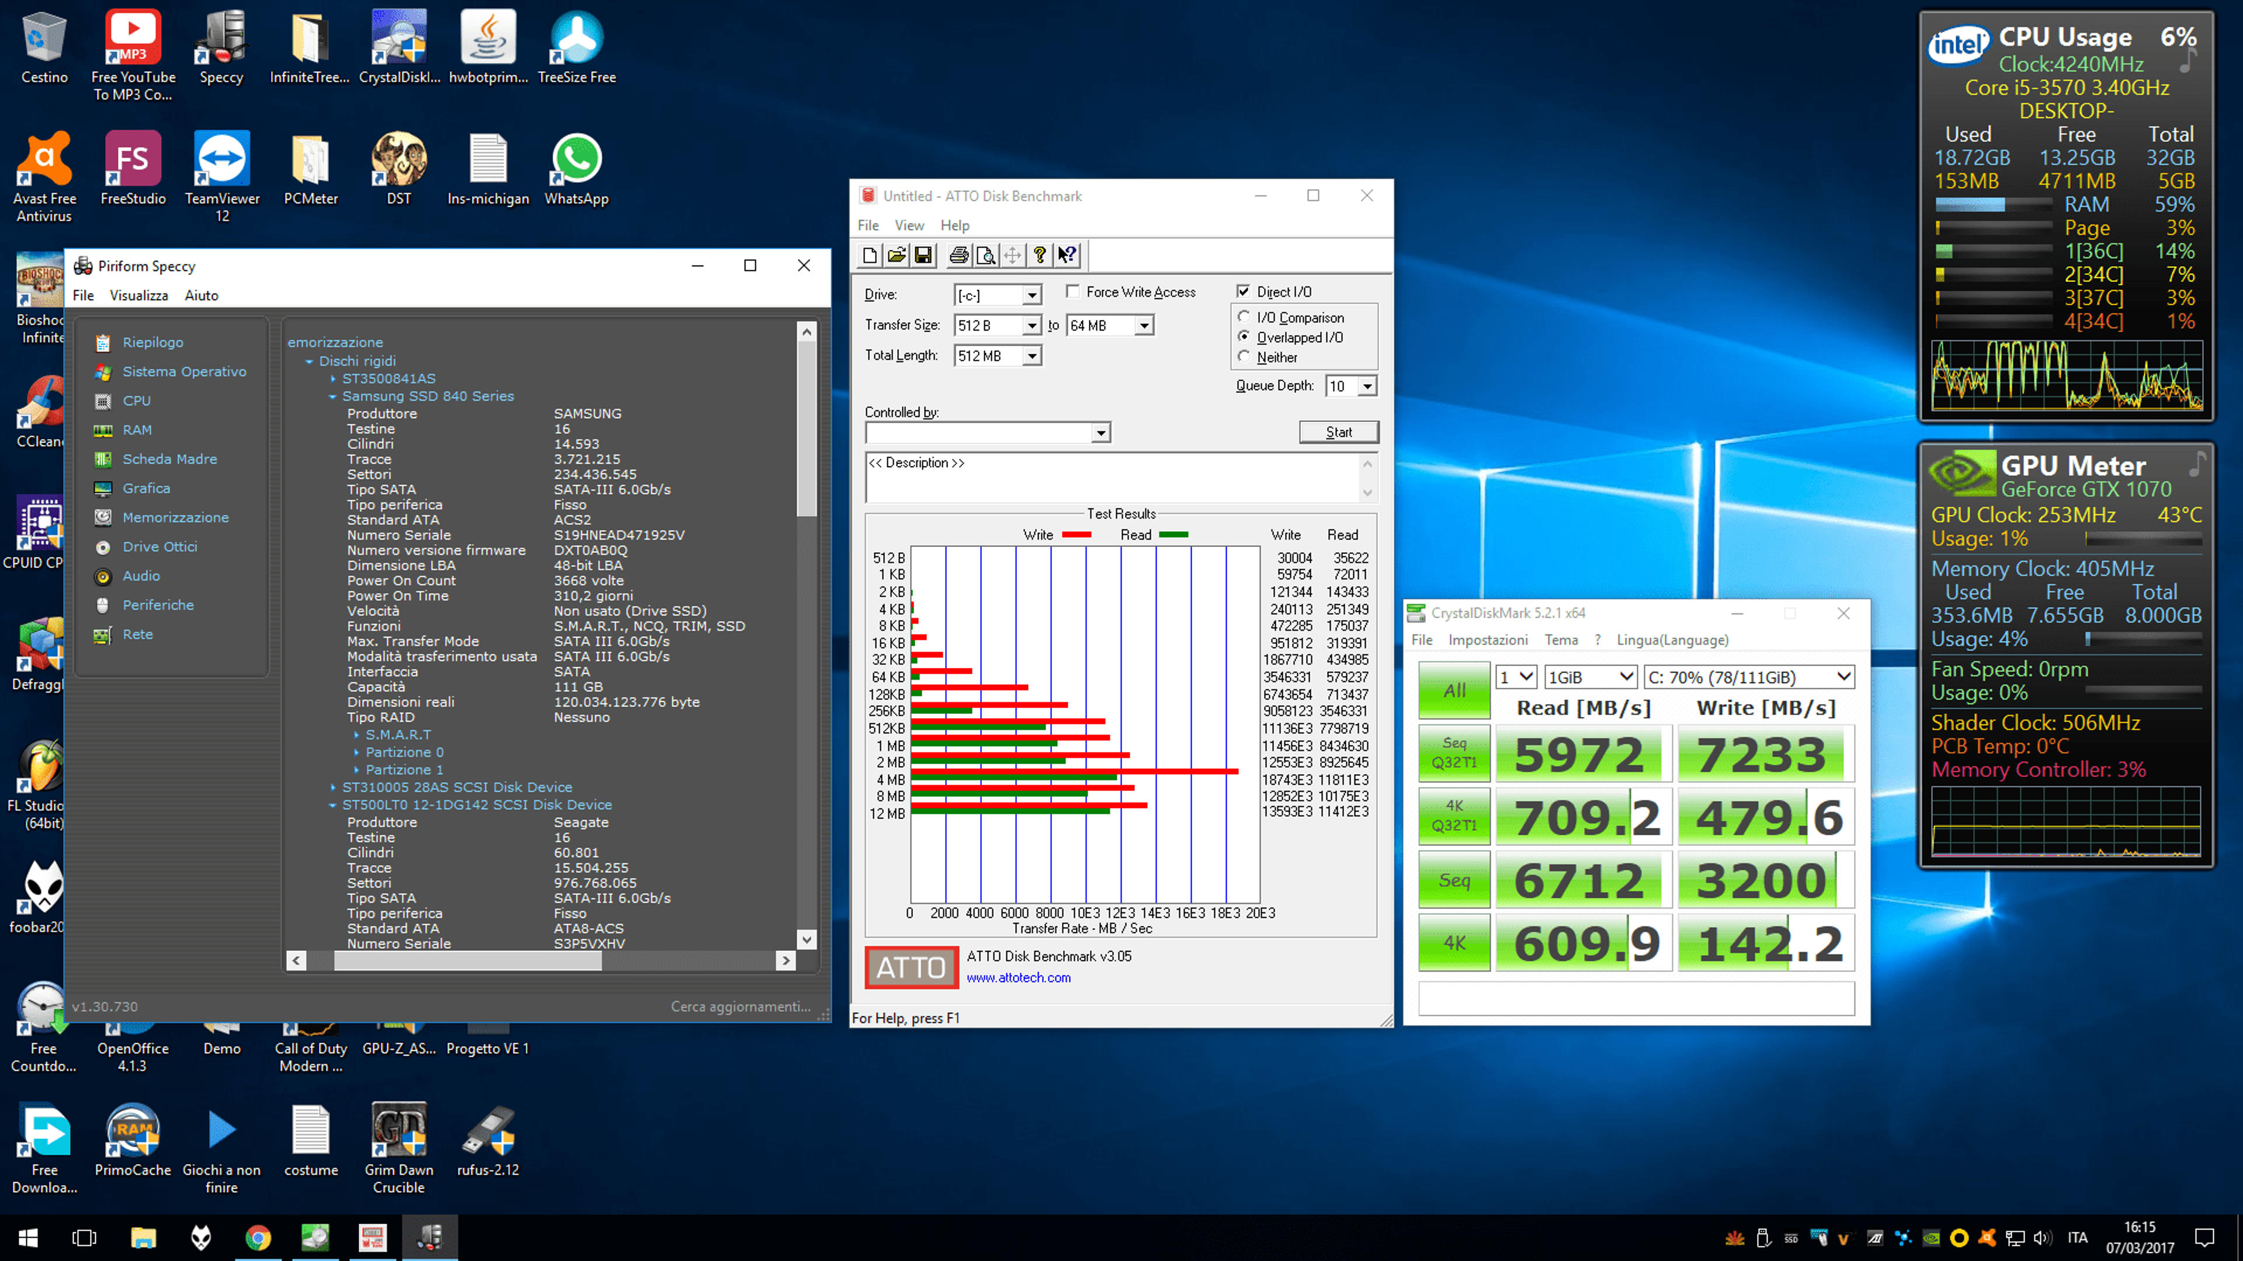Open Grafica in the Speccy sidebar
Viewport: 2243px width, 1261px height.
tap(145, 488)
